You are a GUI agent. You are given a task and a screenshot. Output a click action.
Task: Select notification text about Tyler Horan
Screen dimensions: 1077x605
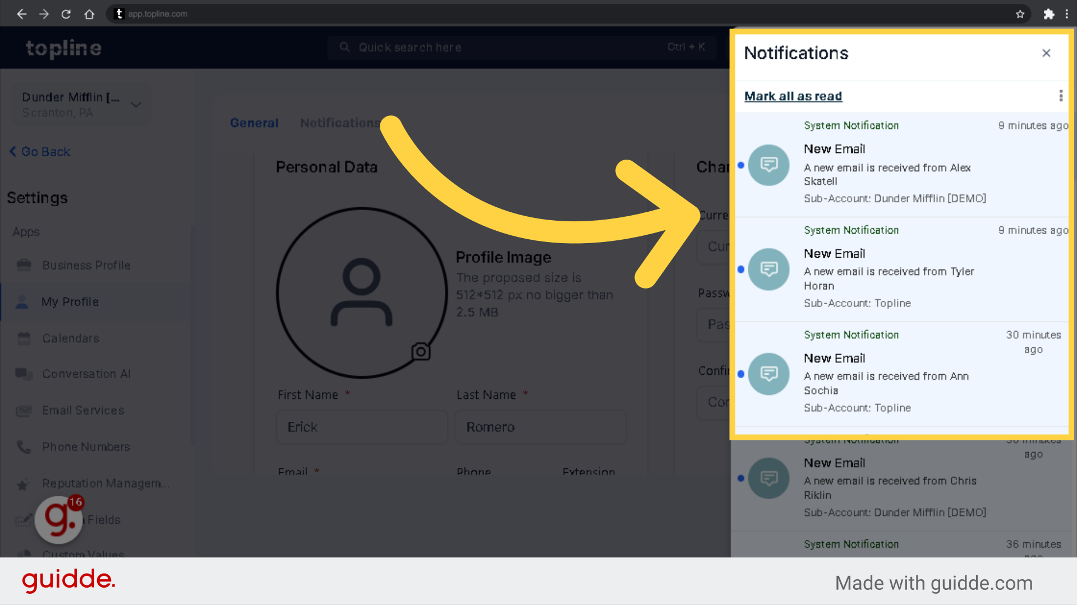(889, 278)
